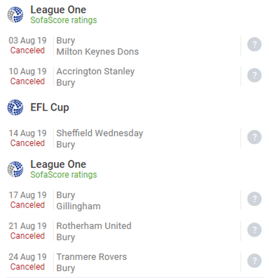
Task: Select Gillingham team name
Action: click(78, 206)
